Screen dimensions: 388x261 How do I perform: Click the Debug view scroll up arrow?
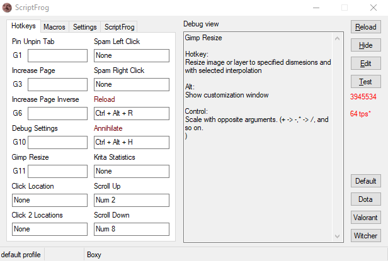click(x=337, y=38)
